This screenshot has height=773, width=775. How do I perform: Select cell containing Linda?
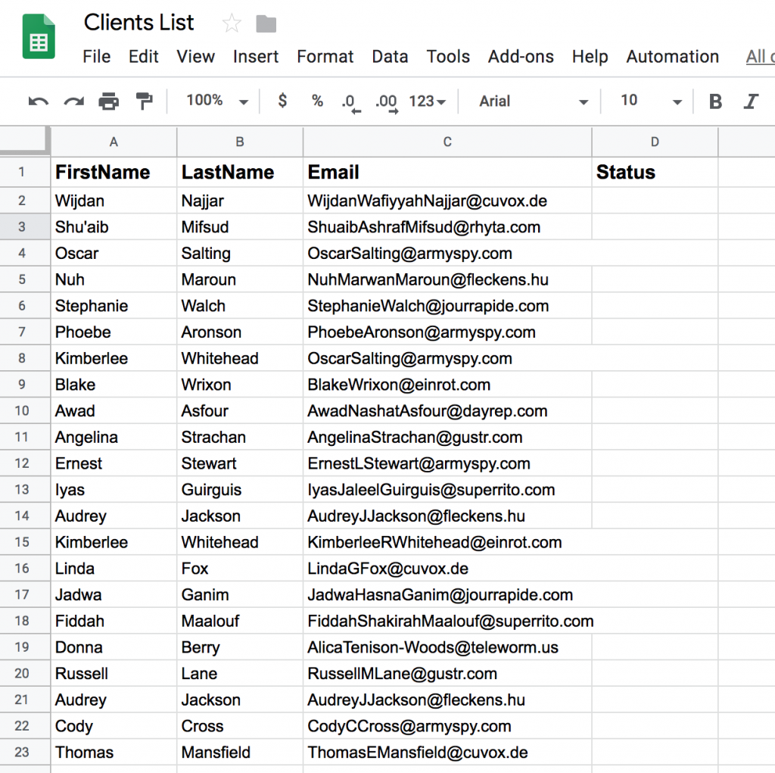click(x=114, y=569)
